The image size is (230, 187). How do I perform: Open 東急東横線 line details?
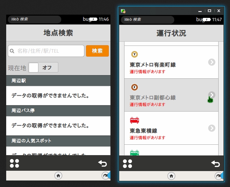tap(171, 128)
